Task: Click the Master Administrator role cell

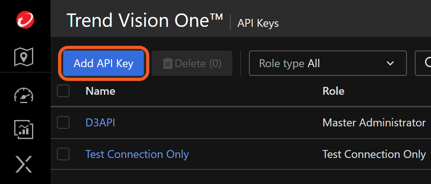Action: click(374, 123)
